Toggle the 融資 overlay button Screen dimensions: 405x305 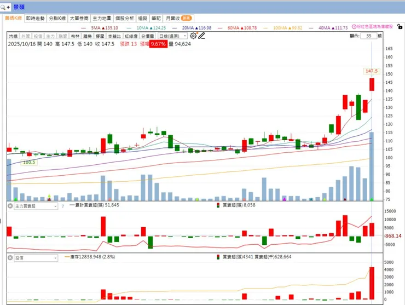point(63,36)
